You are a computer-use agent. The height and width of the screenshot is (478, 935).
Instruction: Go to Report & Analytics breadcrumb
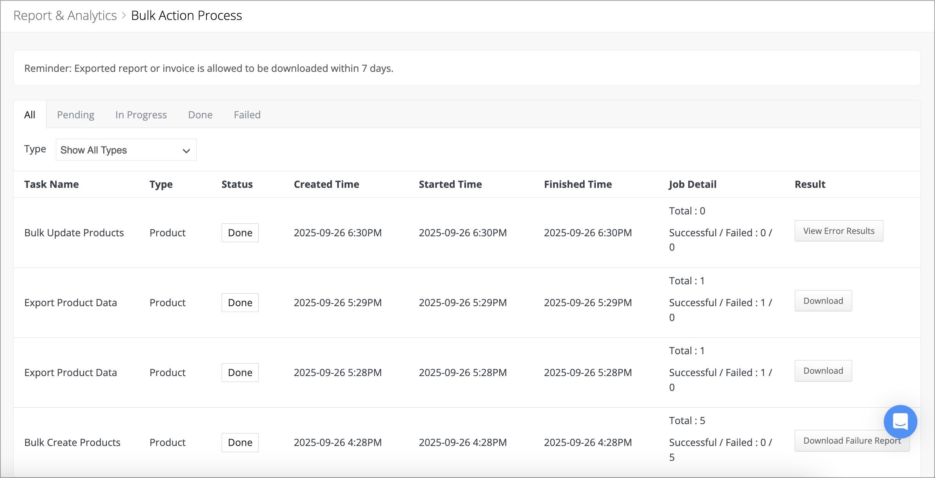click(65, 16)
